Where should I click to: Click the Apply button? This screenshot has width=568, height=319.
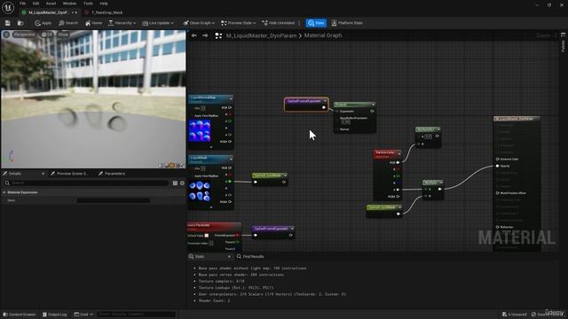pos(43,23)
